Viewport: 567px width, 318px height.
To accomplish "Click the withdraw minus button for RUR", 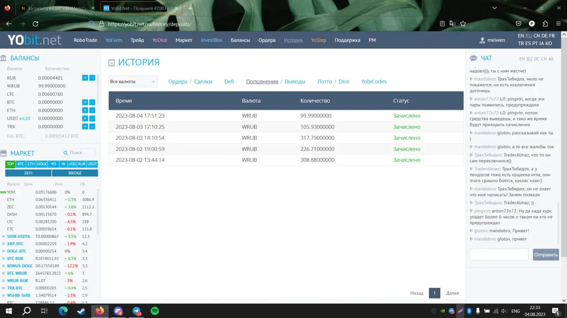I will (92, 78).
